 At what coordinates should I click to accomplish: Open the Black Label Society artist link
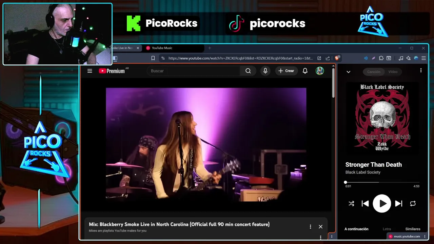(x=363, y=172)
